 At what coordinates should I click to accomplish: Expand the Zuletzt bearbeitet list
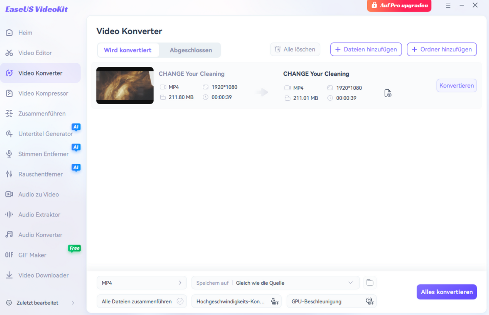point(73,303)
